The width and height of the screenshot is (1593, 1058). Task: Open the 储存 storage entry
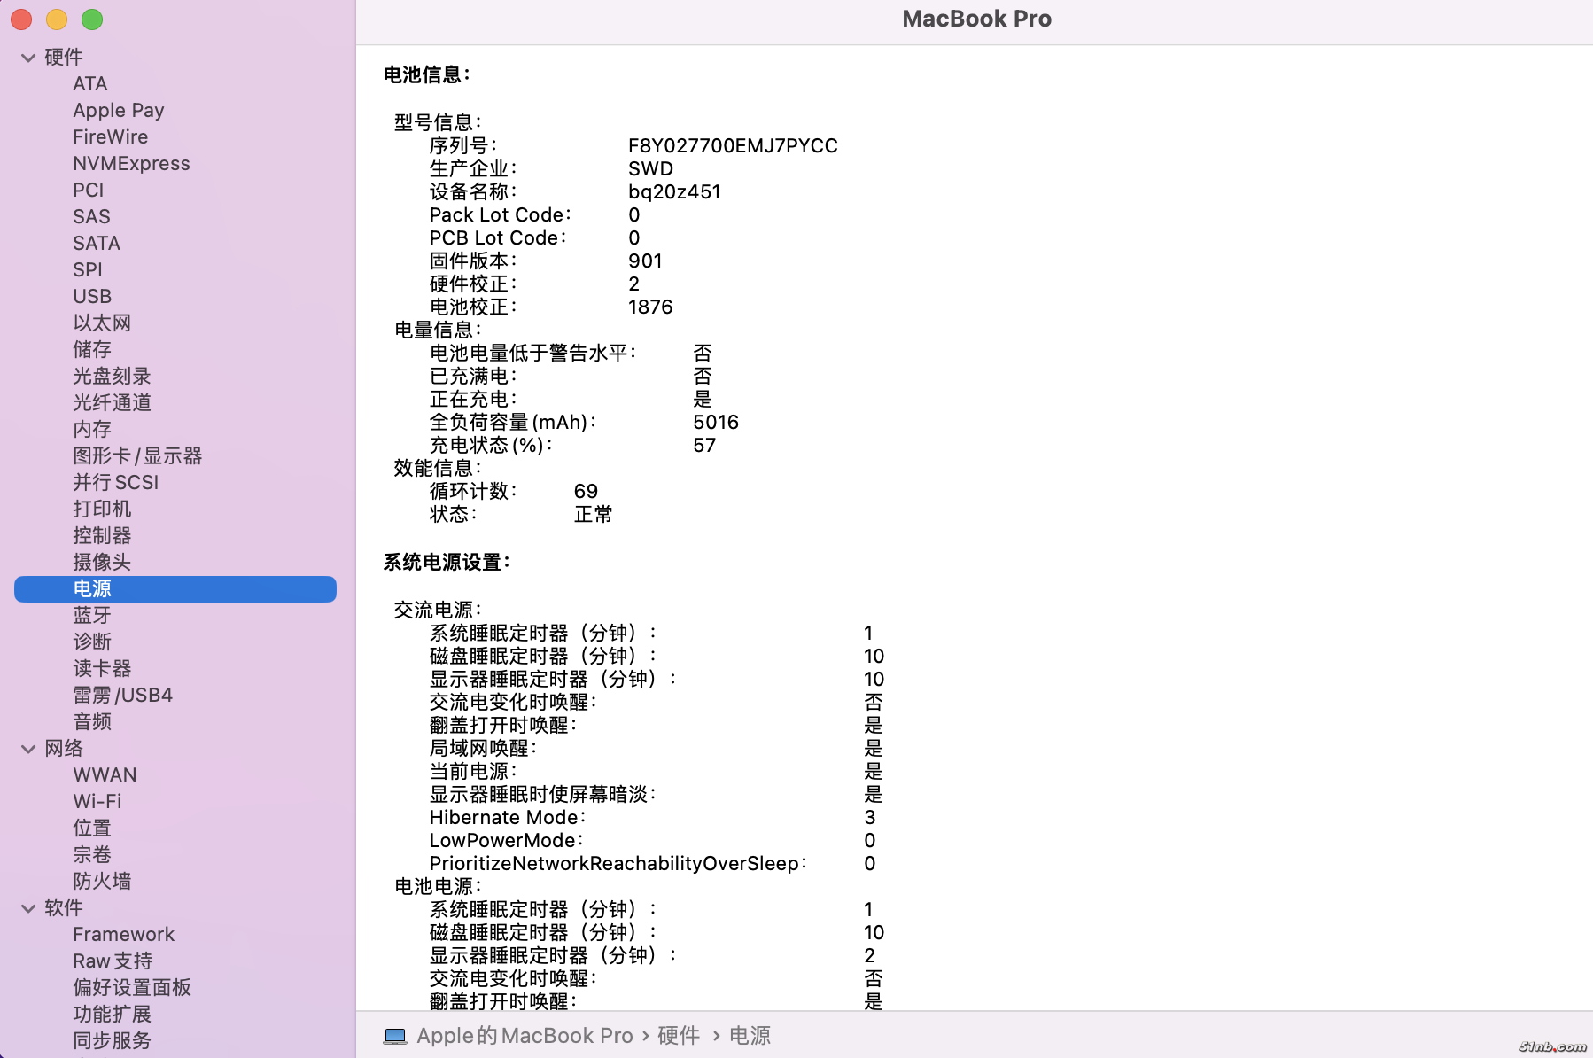92,350
